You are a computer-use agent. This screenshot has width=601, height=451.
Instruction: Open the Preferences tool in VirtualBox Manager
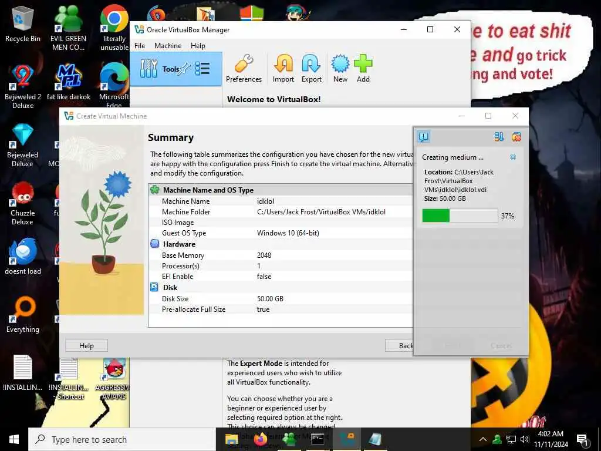click(244, 69)
